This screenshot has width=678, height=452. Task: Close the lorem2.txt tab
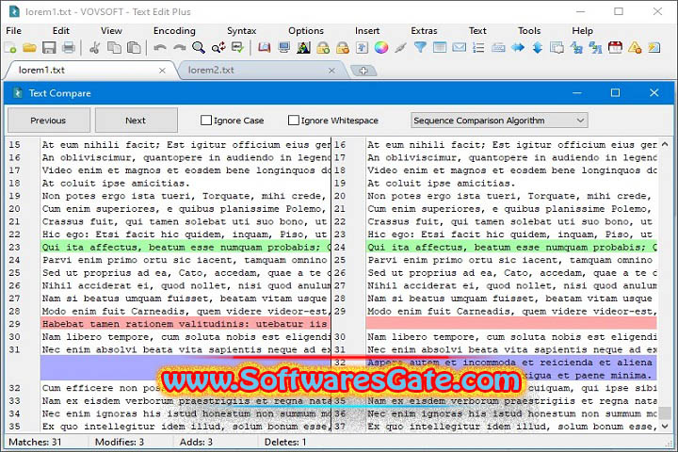pyautogui.click(x=331, y=71)
